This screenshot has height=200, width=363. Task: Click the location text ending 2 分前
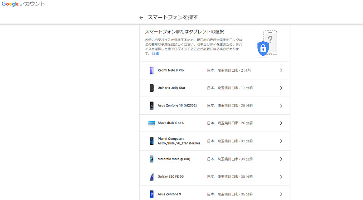click(x=229, y=70)
